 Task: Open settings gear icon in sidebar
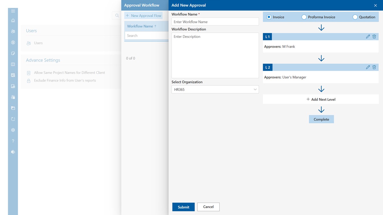coord(13,130)
